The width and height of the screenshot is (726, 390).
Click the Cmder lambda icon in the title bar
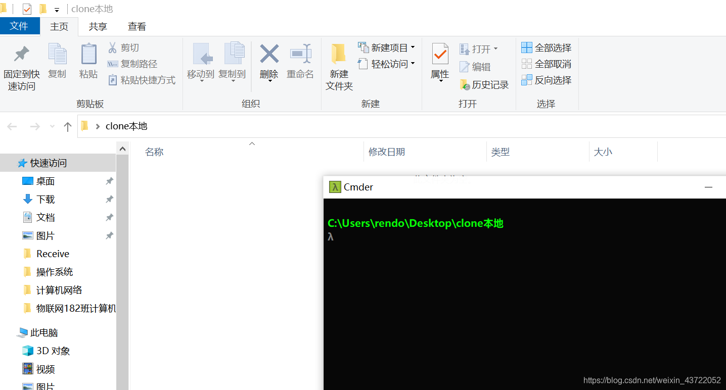click(x=335, y=187)
